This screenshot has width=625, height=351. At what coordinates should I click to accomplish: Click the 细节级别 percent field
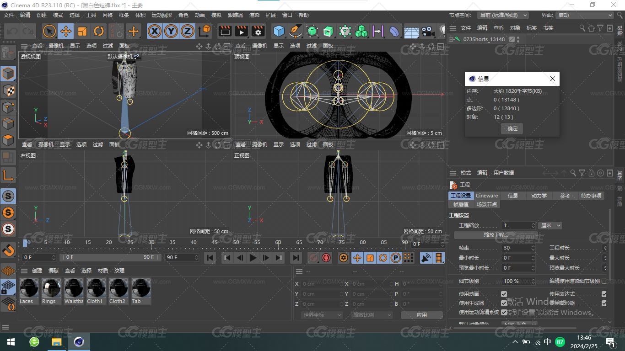[x=518, y=281]
